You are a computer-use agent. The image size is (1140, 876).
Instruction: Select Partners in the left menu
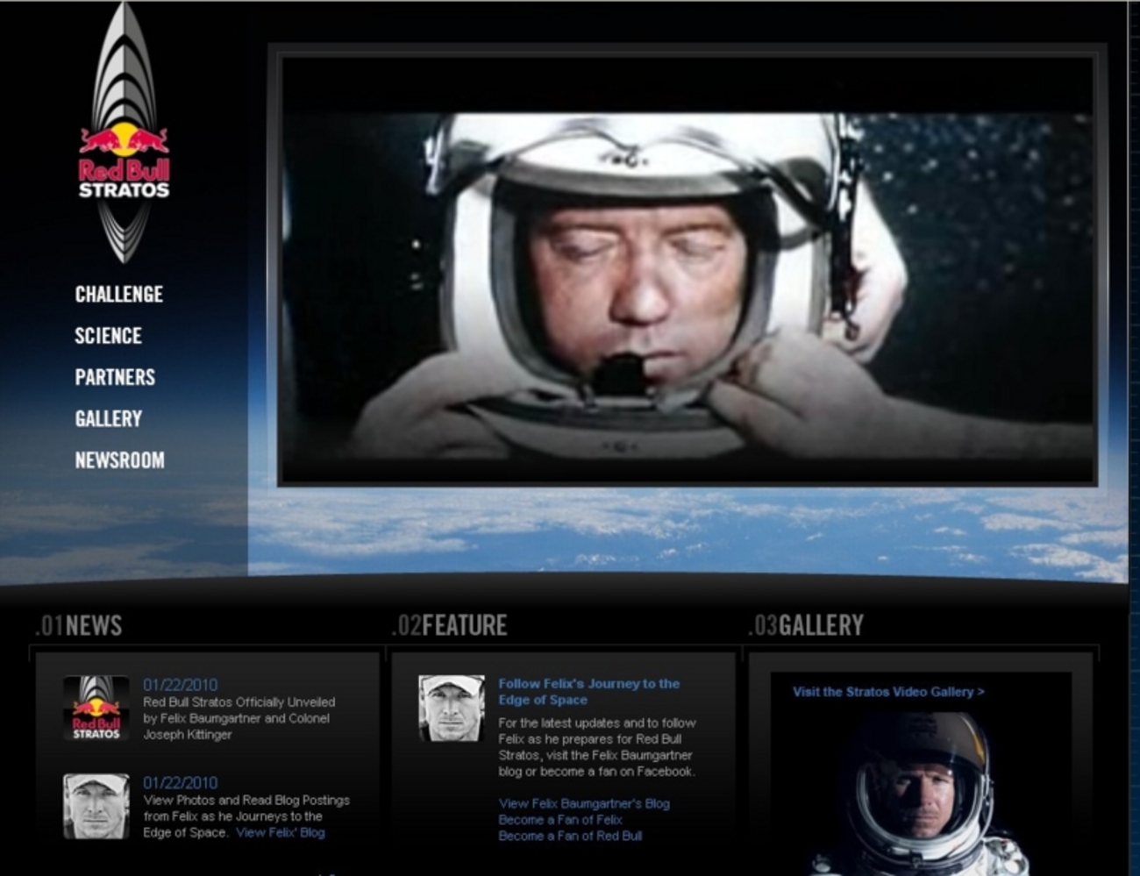tap(115, 377)
